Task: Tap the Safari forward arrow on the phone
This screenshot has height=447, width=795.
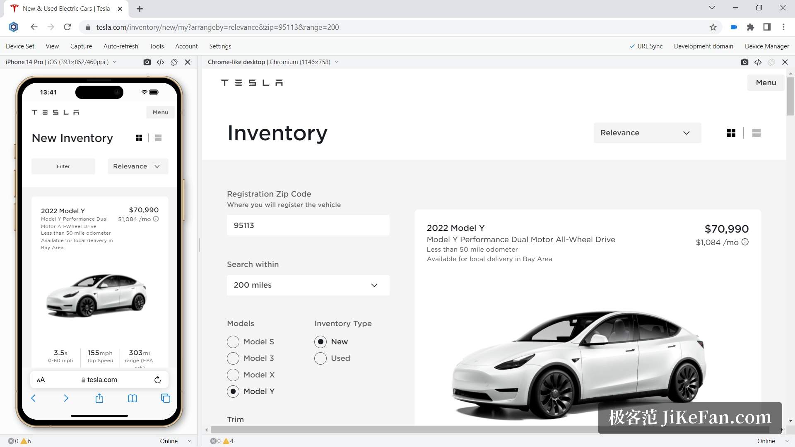Action: click(66, 398)
